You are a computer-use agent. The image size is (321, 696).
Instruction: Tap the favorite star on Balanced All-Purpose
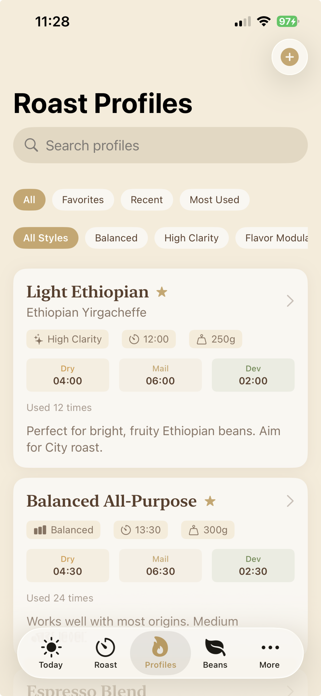pyautogui.click(x=210, y=501)
